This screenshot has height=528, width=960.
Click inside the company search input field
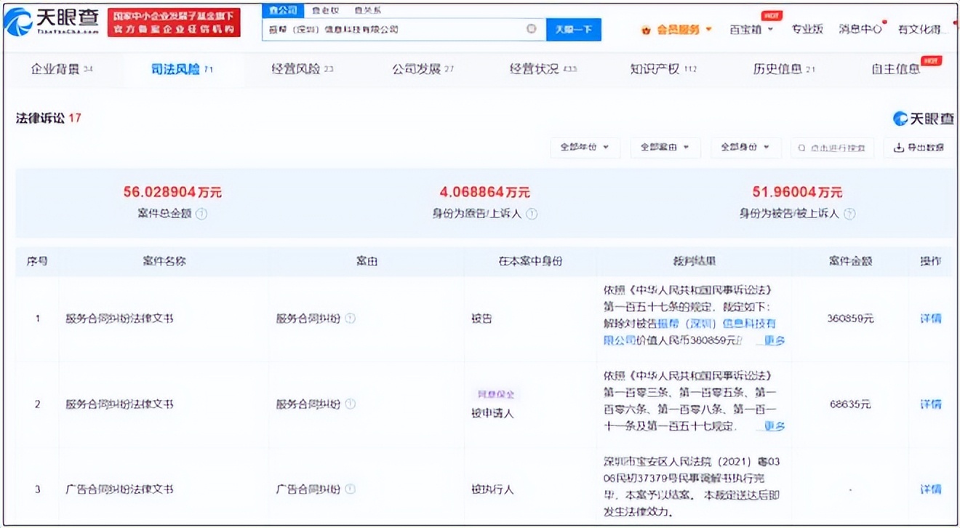coord(400,29)
